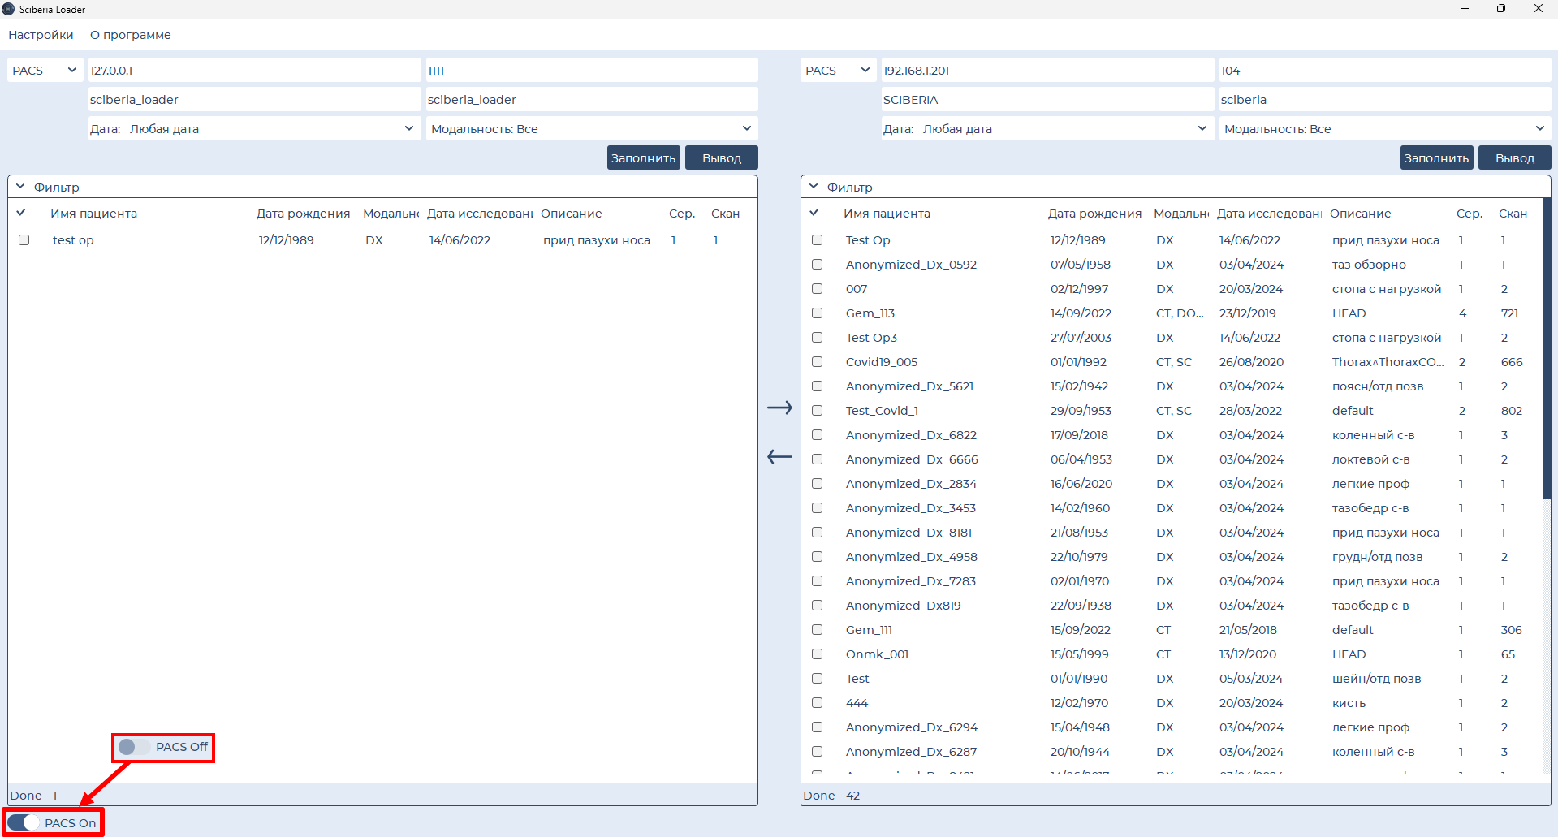Check the Gem_111 row checkbox
The width and height of the screenshot is (1558, 837).
(x=818, y=630)
